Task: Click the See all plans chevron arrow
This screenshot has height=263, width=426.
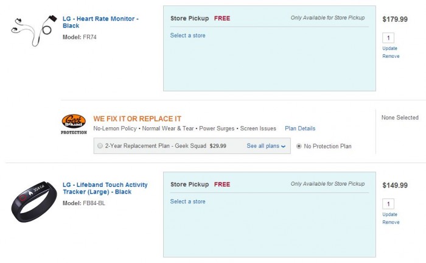Action: pos(284,147)
